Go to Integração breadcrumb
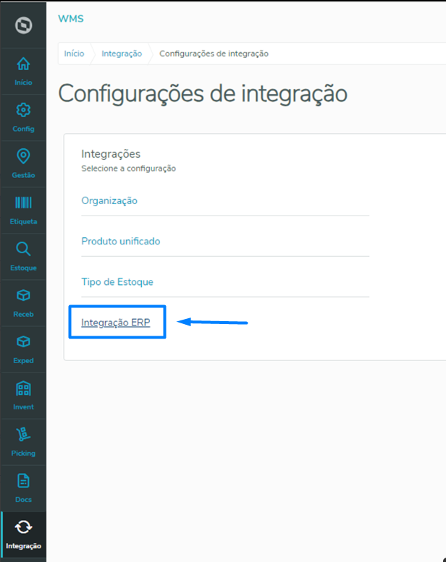The height and width of the screenshot is (562, 446). point(122,54)
